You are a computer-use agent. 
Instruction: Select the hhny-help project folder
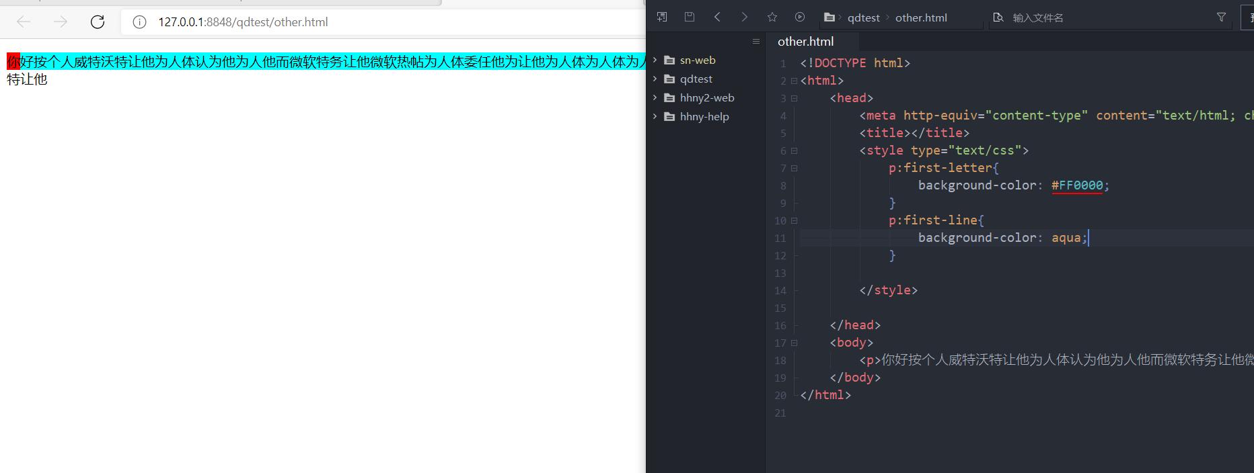tap(704, 117)
